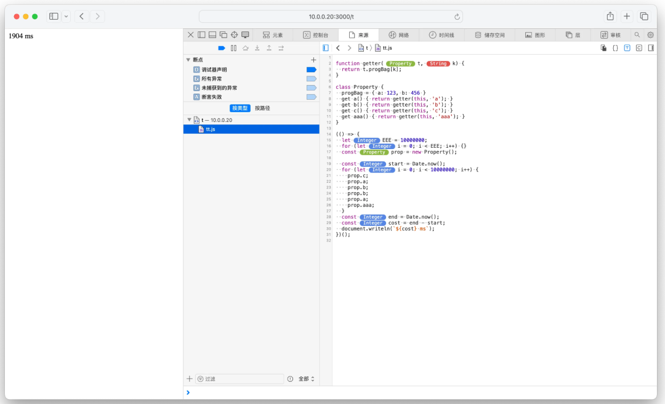Screen dimensions: 665x404
Task: Open Web Inspector settings gear
Action: coord(650,35)
